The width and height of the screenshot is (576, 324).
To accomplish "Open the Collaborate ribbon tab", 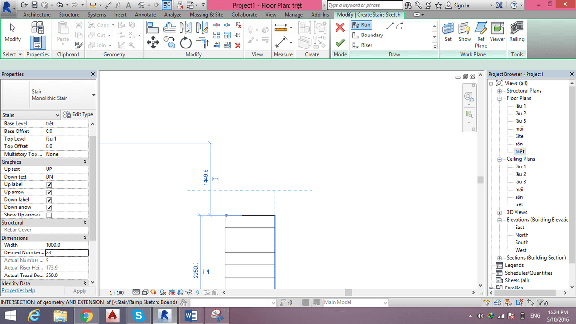I will [244, 15].
